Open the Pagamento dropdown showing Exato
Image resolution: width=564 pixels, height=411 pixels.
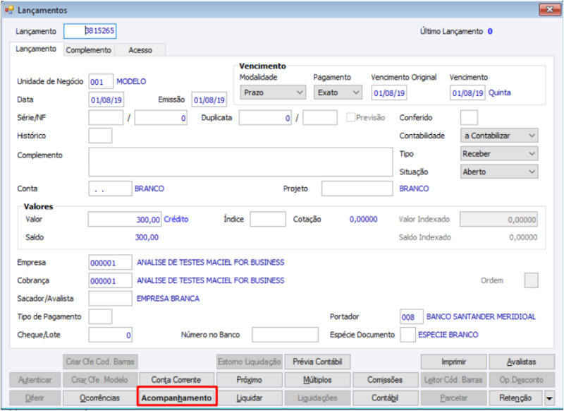(x=338, y=93)
